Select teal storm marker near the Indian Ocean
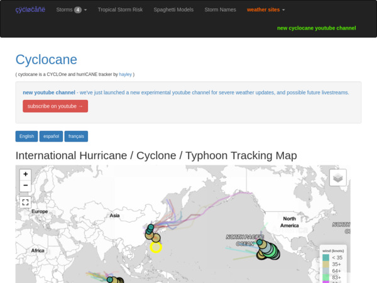The height and width of the screenshot is (283, 377). tap(110, 280)
